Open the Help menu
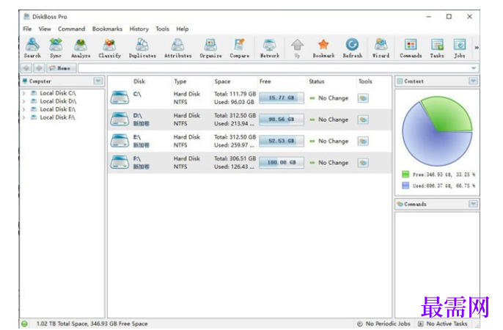Image resolution: width=503 pixels, height=330 pixels. click(182, 29)
